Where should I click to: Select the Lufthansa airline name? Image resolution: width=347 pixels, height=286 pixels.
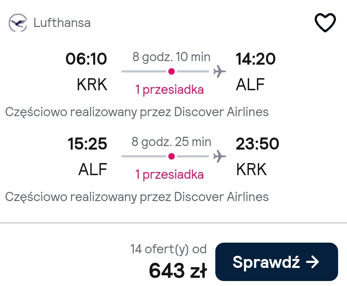[62, 23]
